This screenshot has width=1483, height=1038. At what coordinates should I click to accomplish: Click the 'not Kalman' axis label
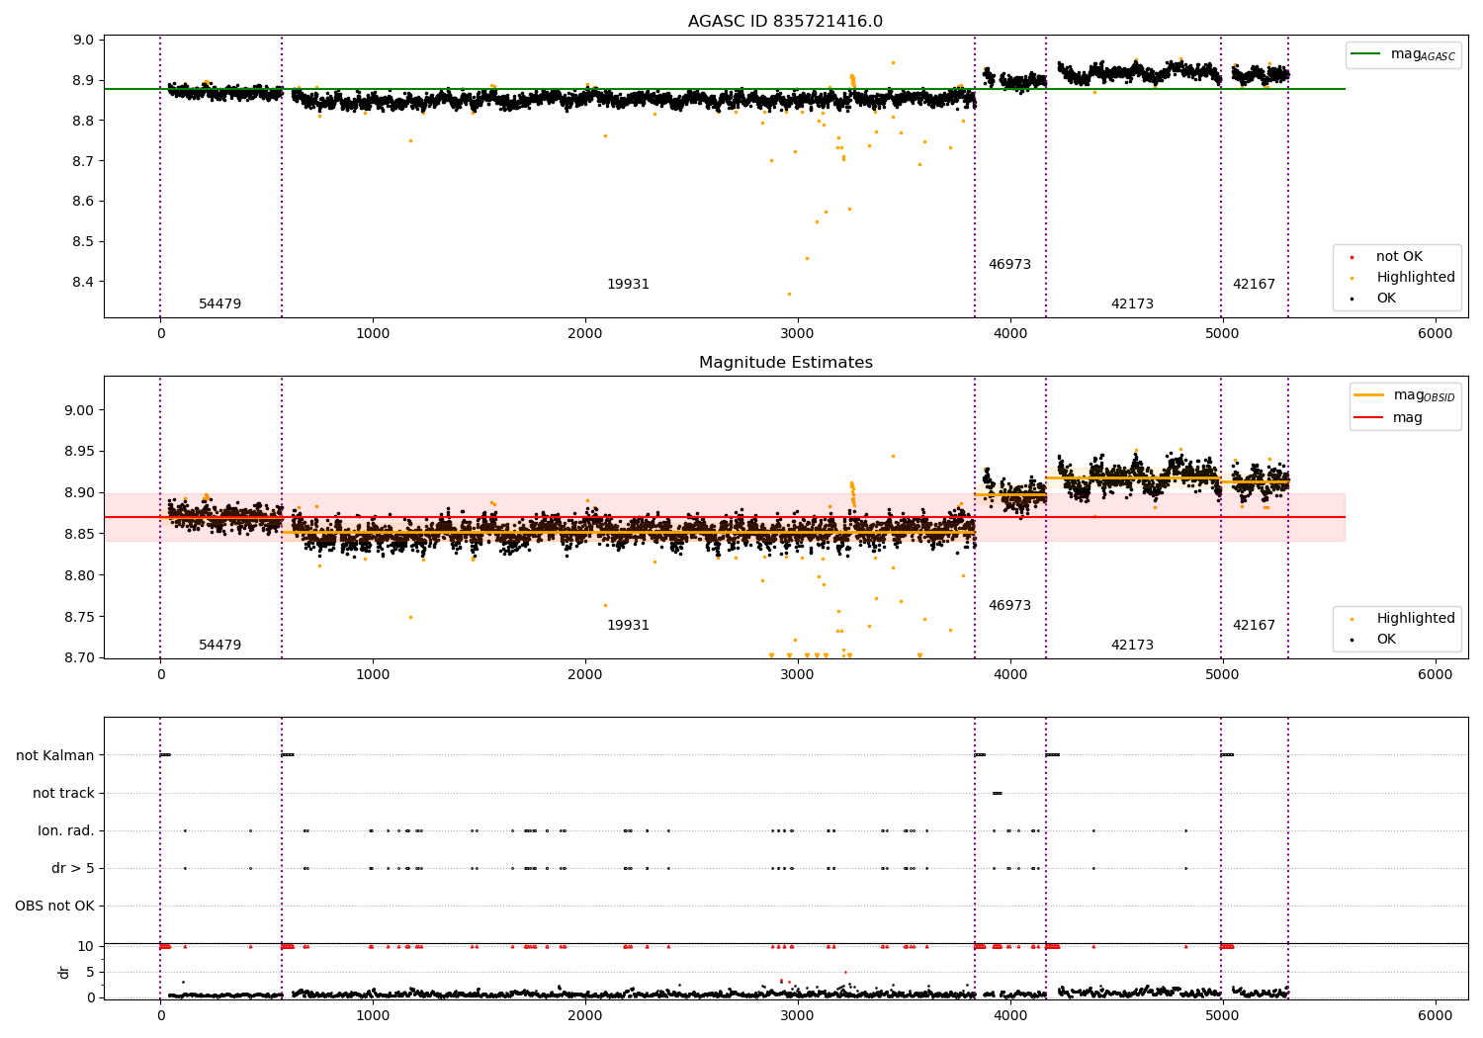tap(55, 756)
